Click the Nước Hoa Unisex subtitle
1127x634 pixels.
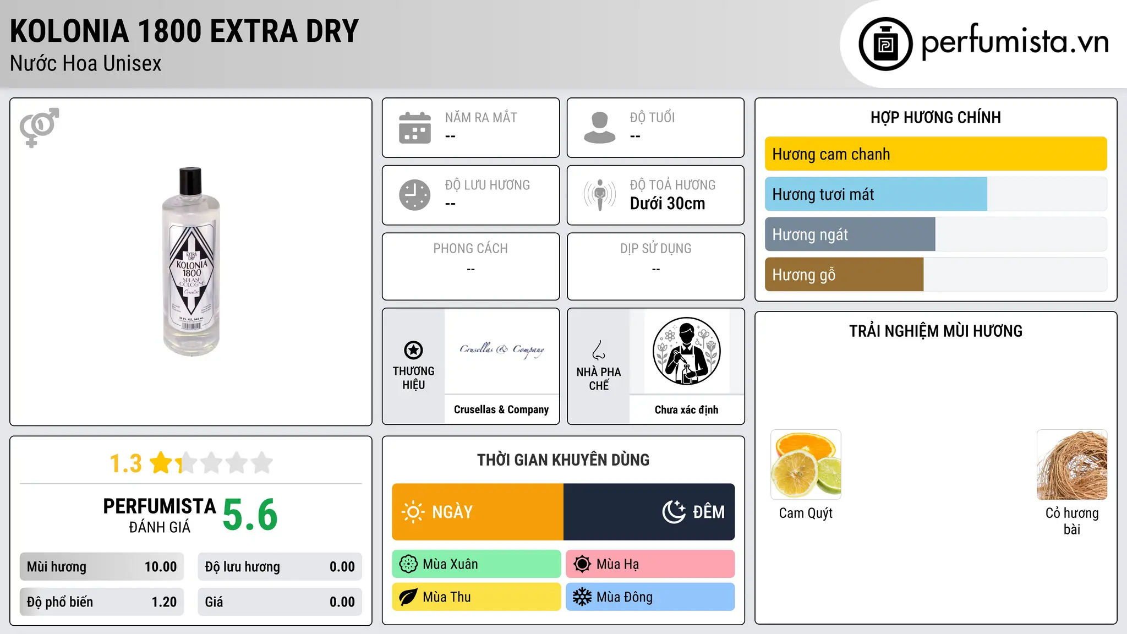pyautogui.click(x=86, y=64)
